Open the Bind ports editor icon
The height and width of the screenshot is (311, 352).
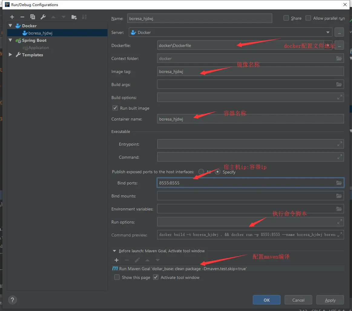[x=339, y=183]
